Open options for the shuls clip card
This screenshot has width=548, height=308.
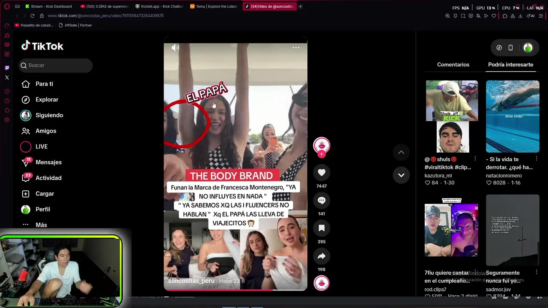click(475, 159)
